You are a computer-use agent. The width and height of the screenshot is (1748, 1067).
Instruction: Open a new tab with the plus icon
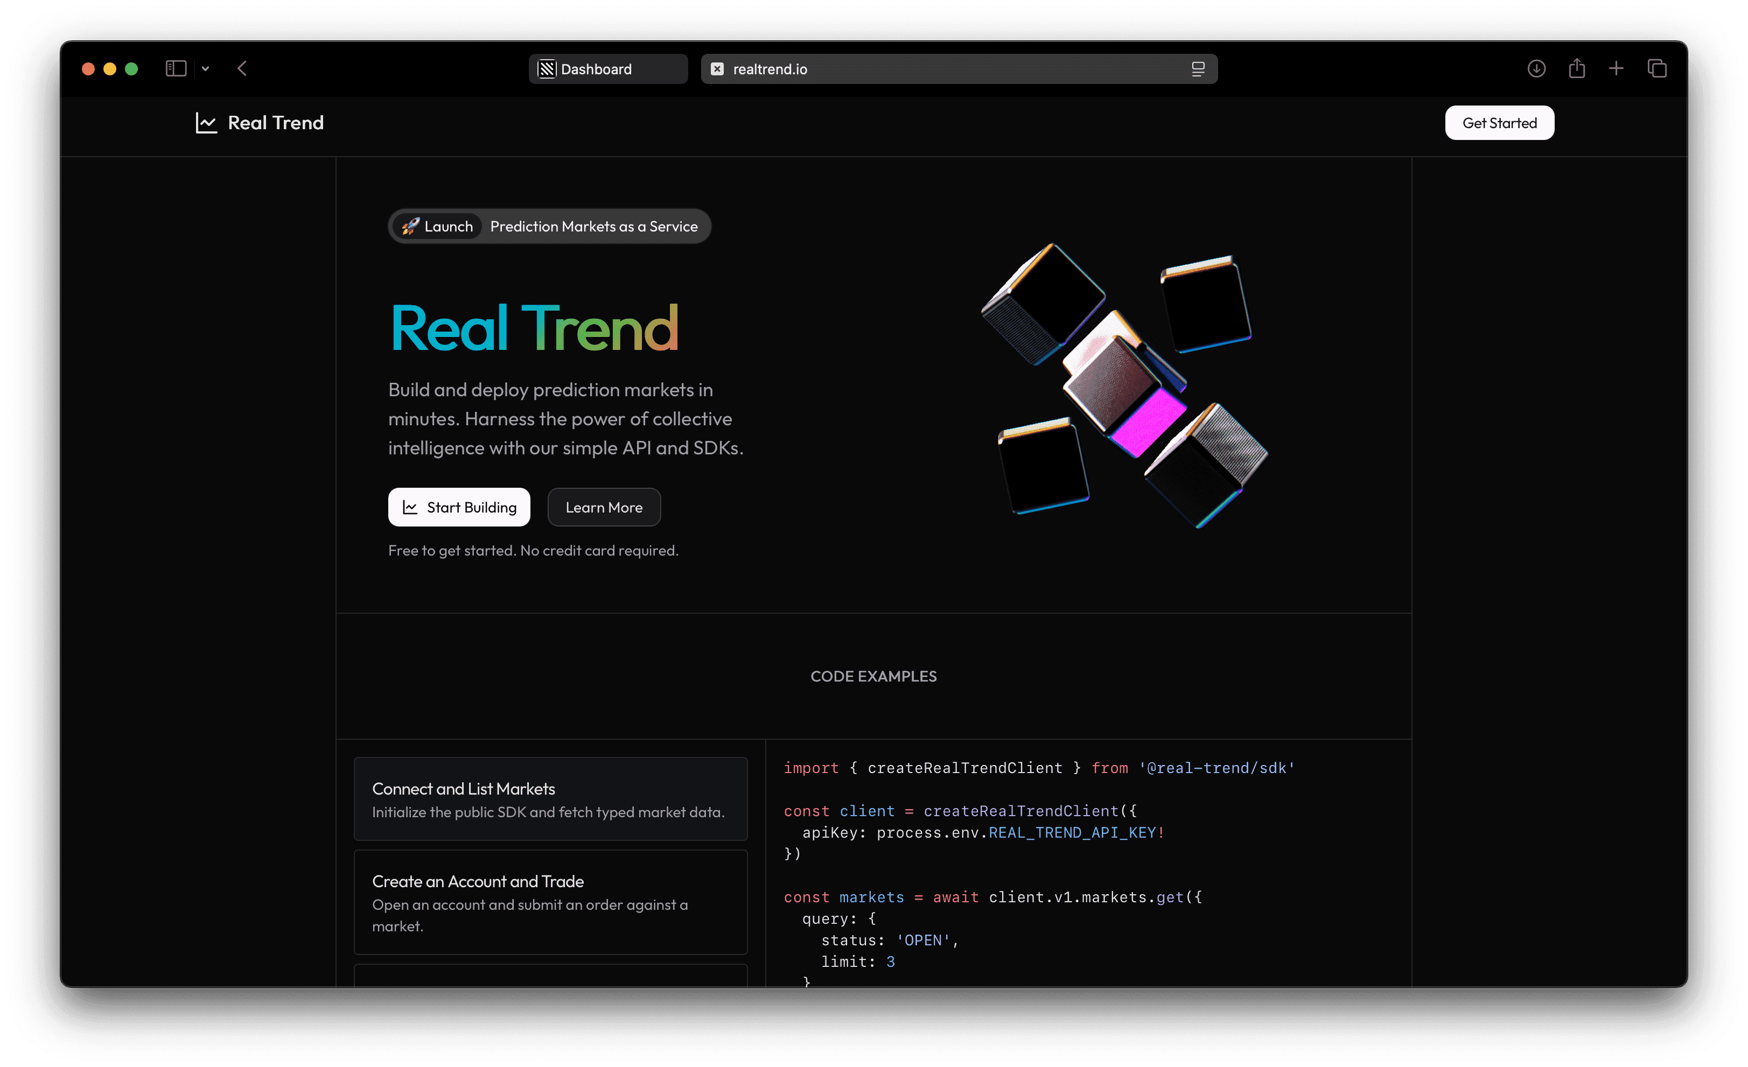[x=1617, y=68]
